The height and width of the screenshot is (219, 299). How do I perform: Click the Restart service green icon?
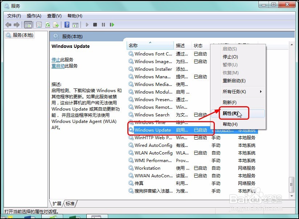pyautogui.click(x=112, y=25)
